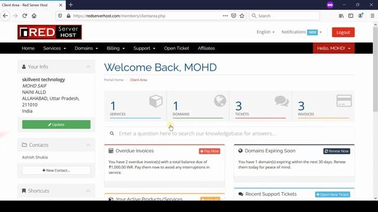Follow the Portal Home breadcrumb link
The width and height of the screenshot is (378, 212).
[x=113, y=80]
